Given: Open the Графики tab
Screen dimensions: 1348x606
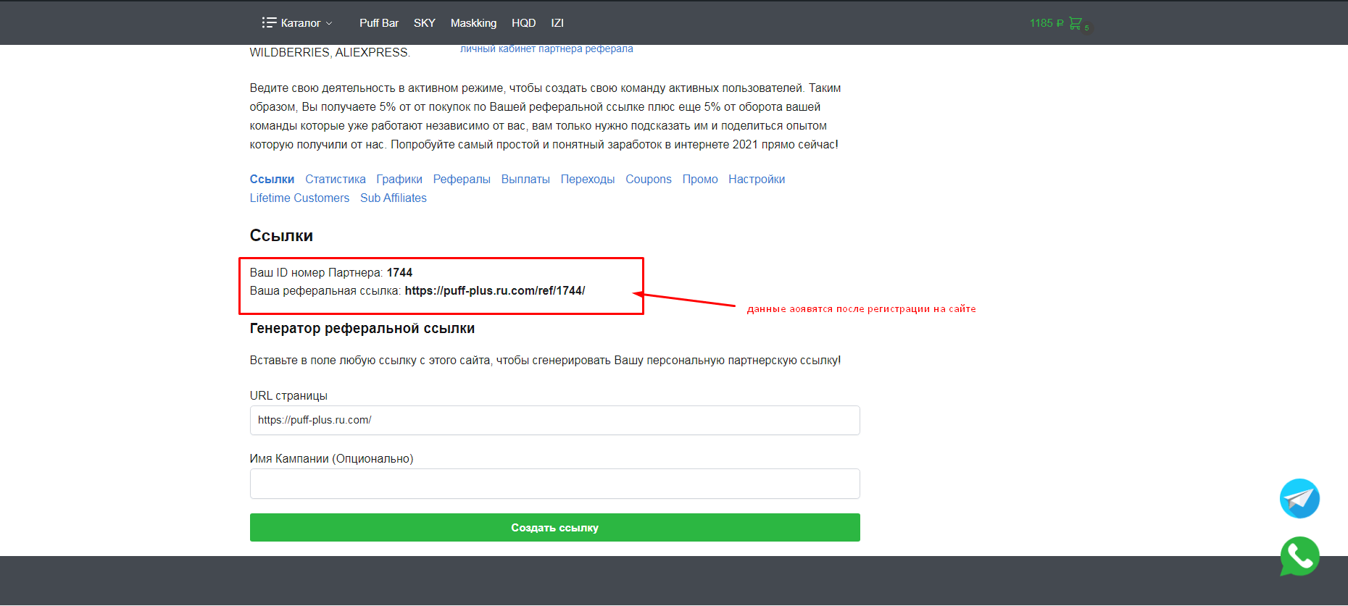Looking at the screenshot, I should tap(399, 180).
